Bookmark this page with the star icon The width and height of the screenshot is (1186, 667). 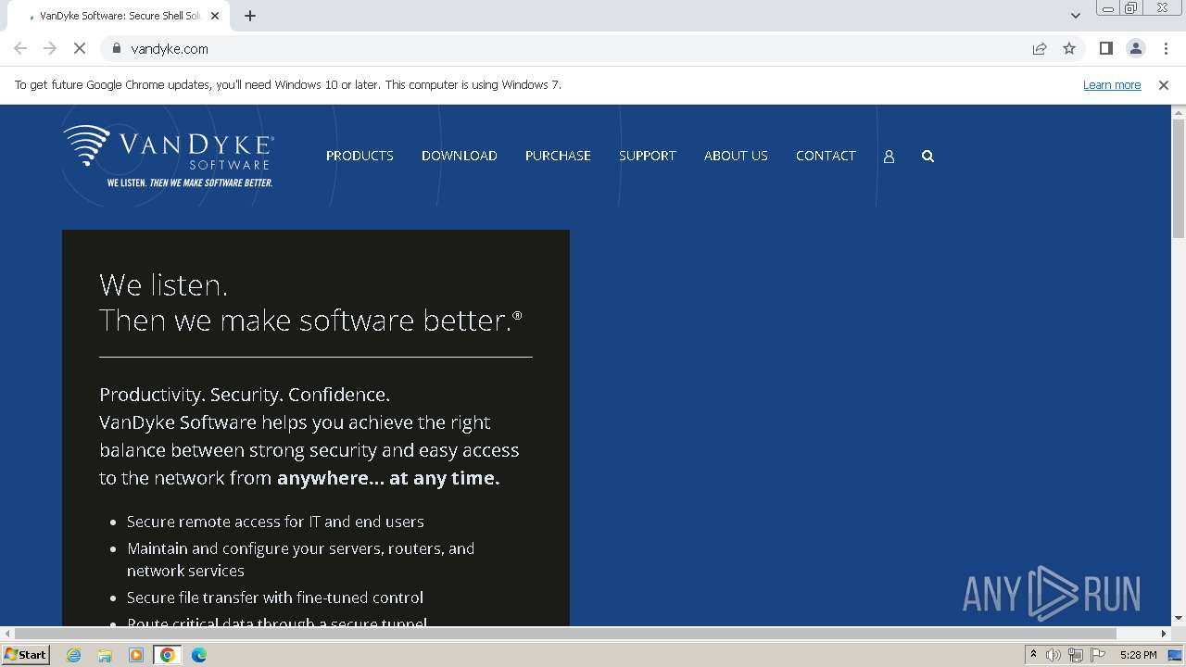[x=1069, y=48]
